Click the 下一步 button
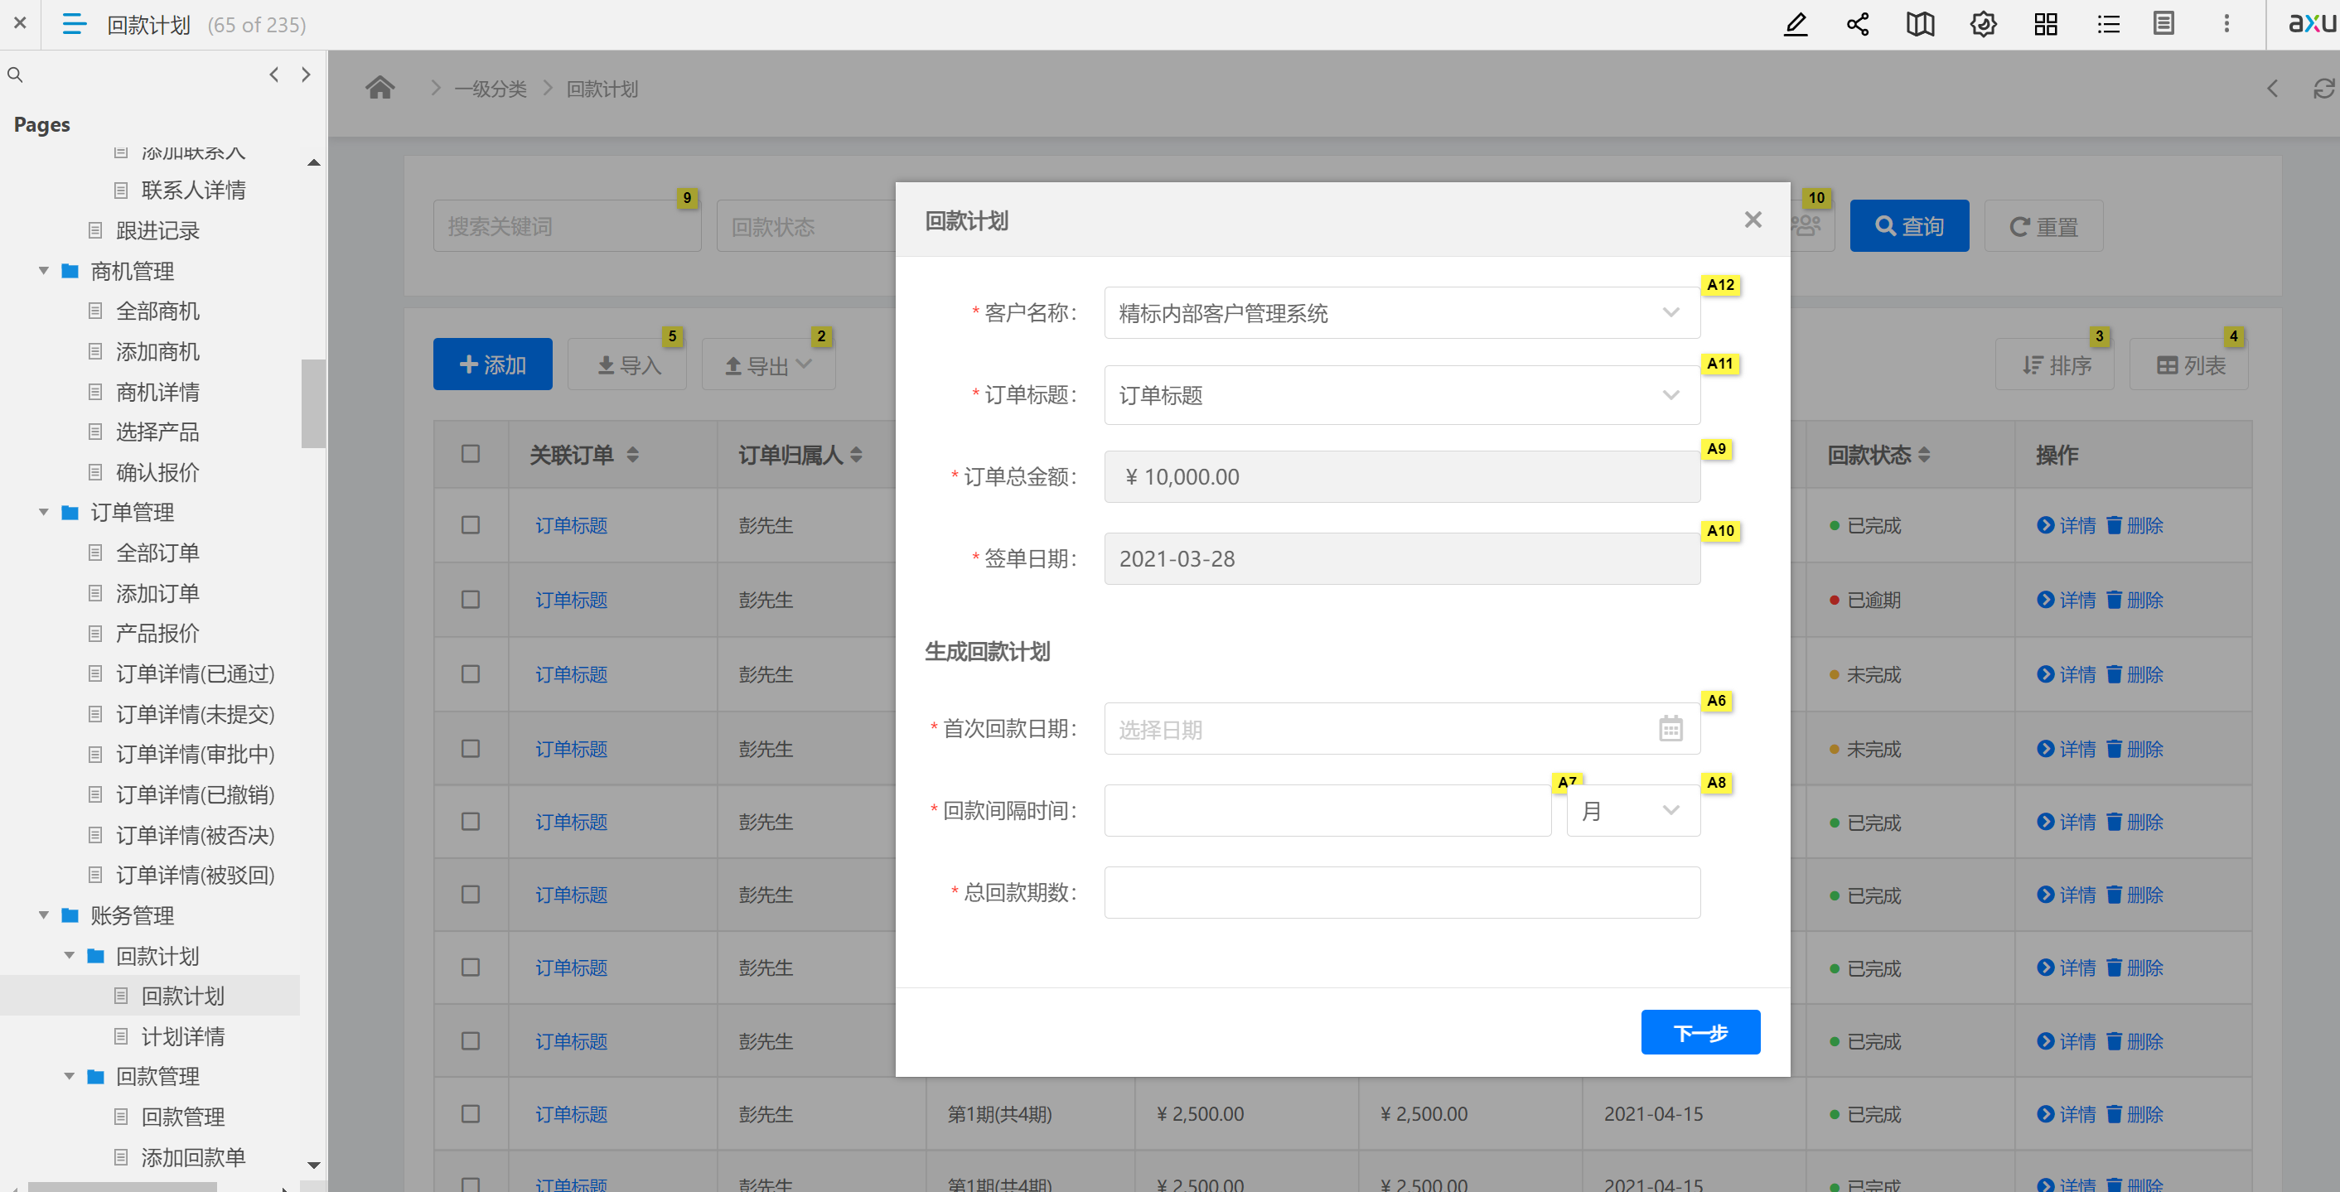 (1700, 1031)
